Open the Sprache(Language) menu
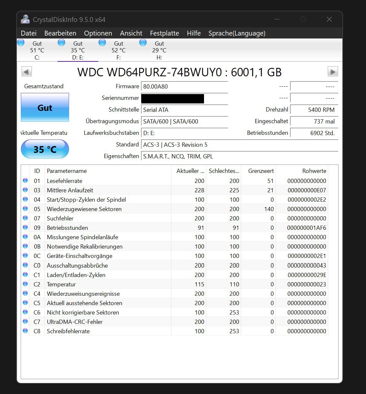 click(237, 33)
